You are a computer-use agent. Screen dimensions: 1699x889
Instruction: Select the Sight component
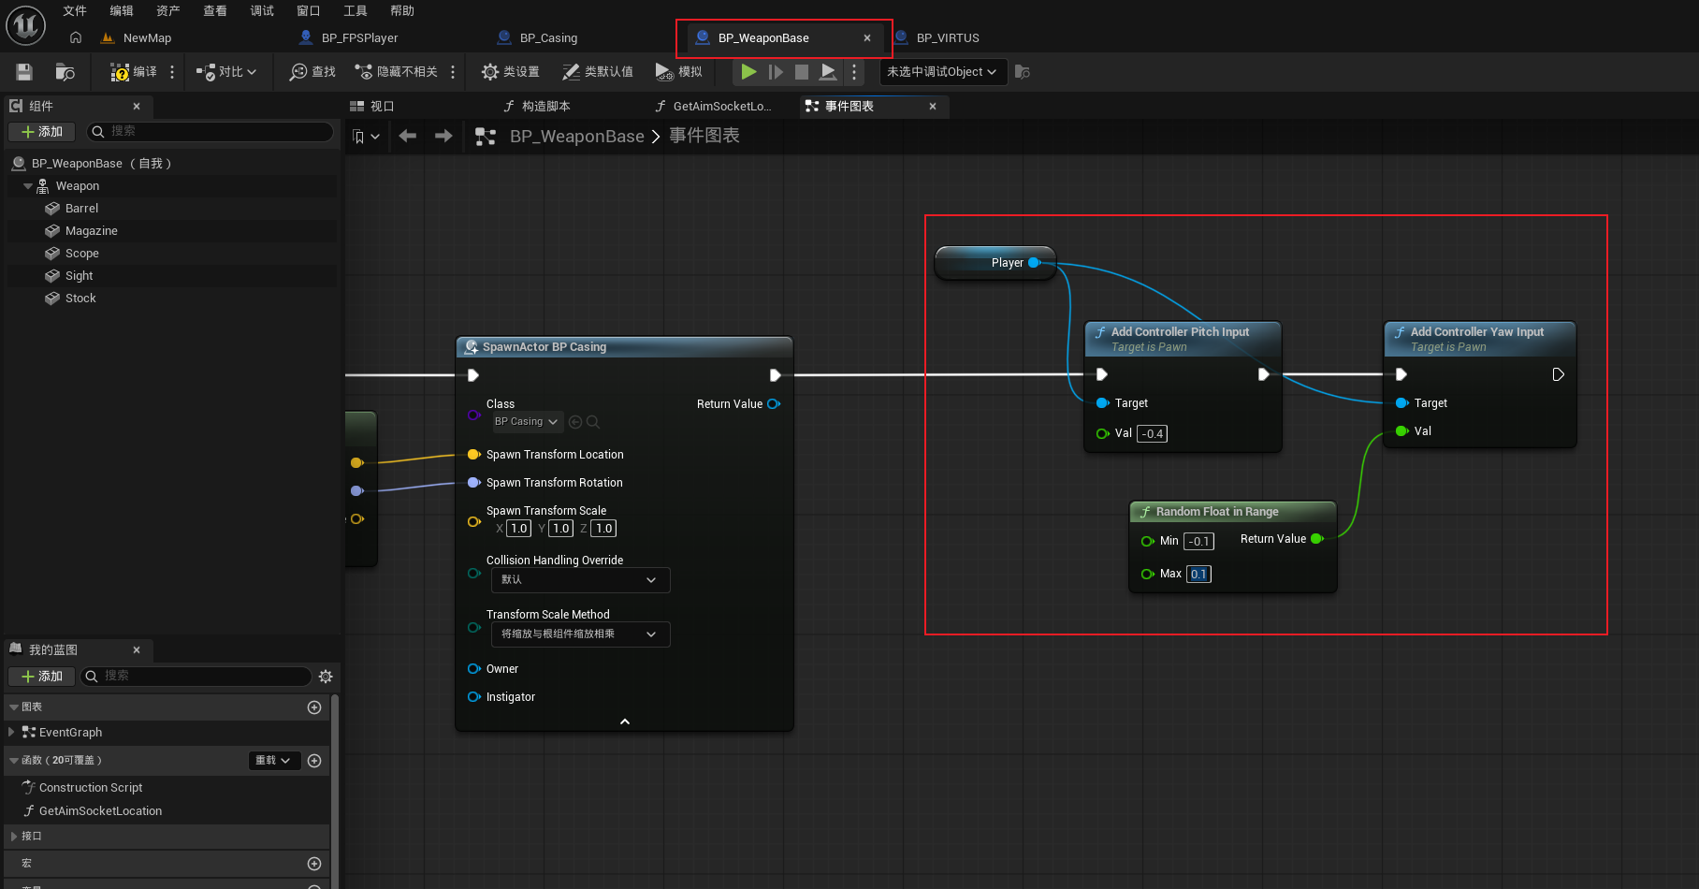point(79,276)
